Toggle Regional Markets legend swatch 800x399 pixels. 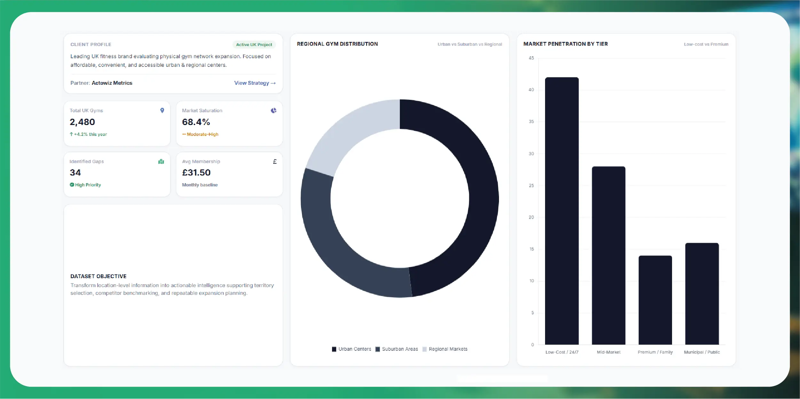tap(424, 349)
